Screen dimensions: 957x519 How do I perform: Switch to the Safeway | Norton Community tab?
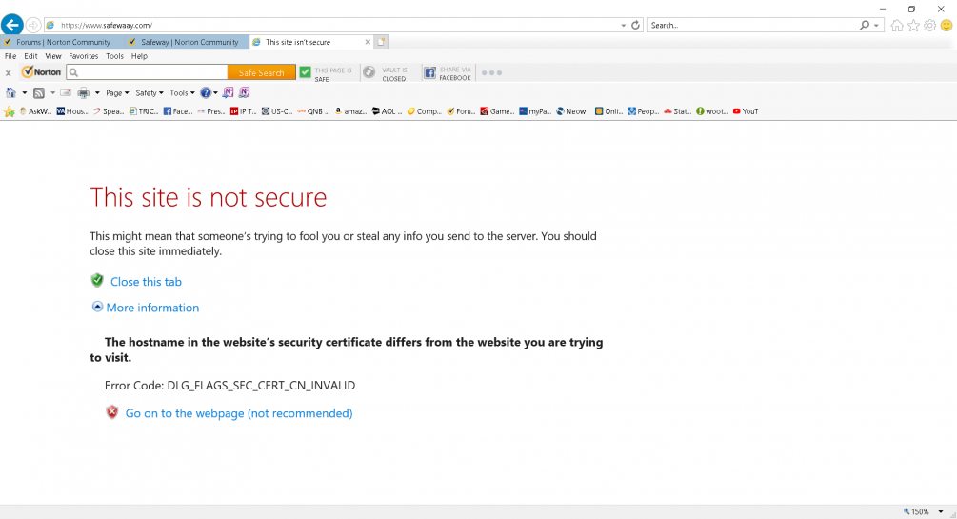tap(189, 42)
